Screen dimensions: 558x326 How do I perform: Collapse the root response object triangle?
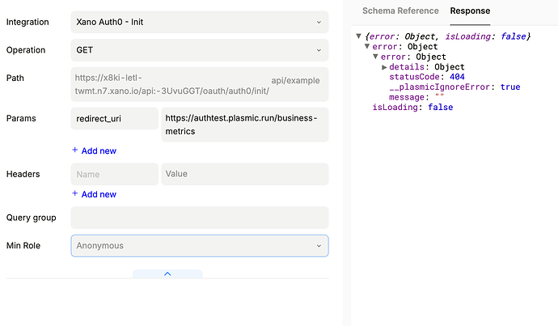point(359,37)
